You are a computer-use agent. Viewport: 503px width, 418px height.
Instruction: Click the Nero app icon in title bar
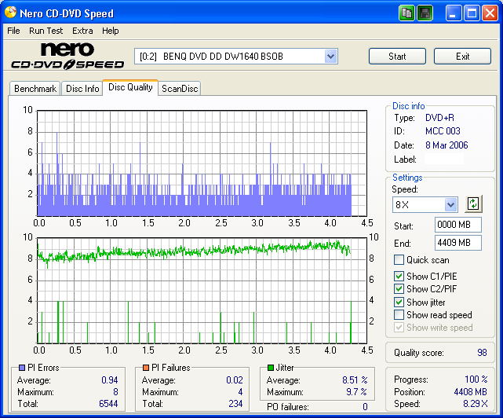click(x=11, y=13)
